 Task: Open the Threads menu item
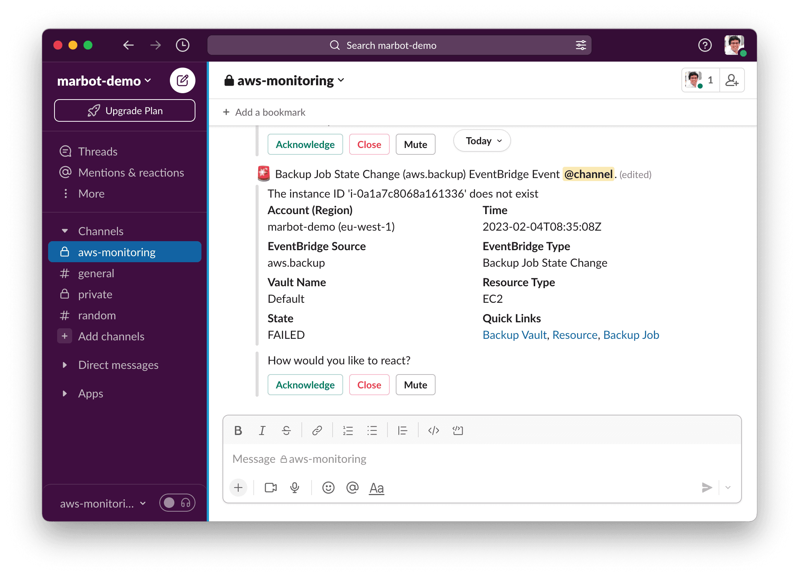99,151
